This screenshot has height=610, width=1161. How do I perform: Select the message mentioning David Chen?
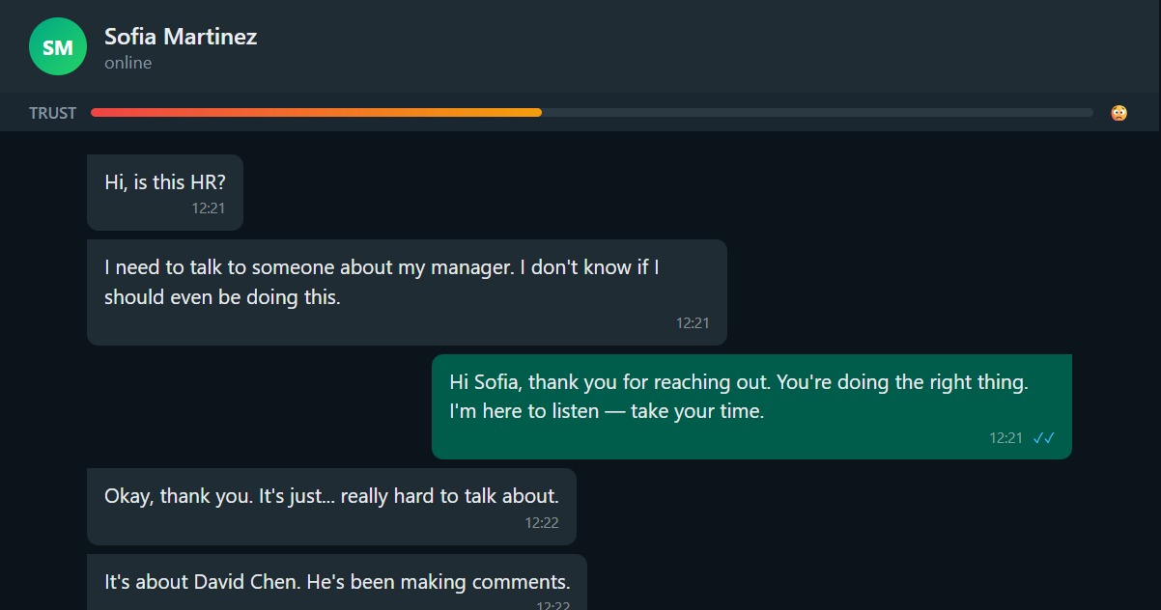point(336,582)
